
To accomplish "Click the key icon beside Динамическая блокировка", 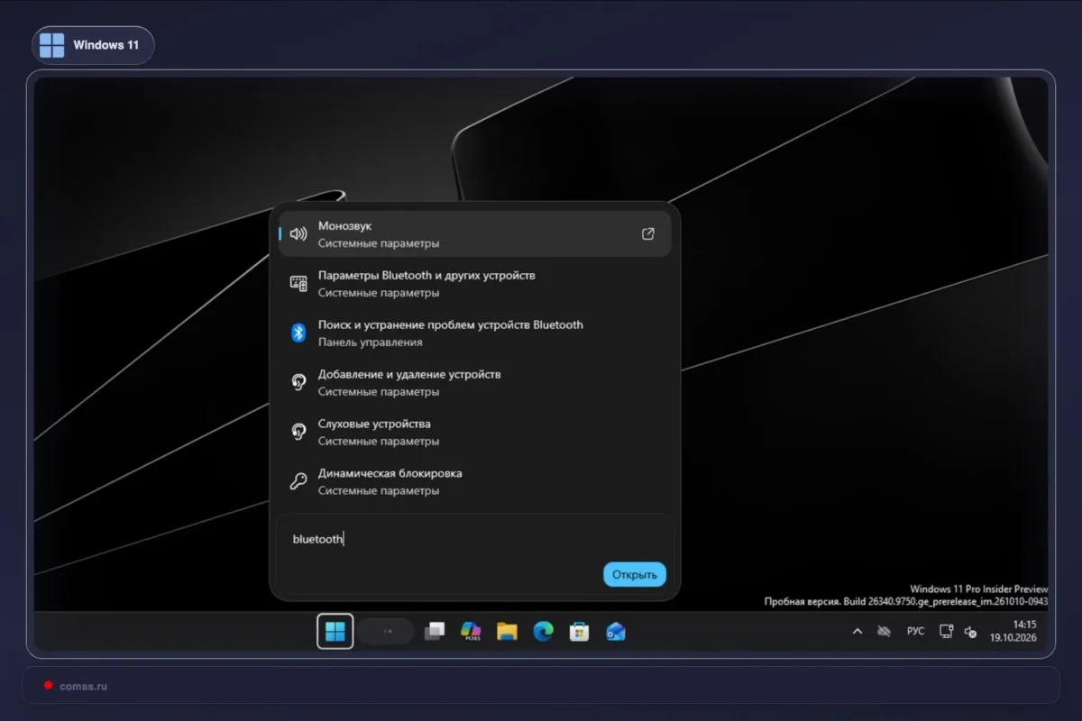I will tap(298, 482).
